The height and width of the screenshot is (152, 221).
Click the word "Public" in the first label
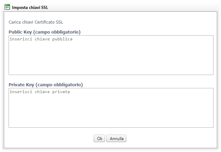pos(15,32)
